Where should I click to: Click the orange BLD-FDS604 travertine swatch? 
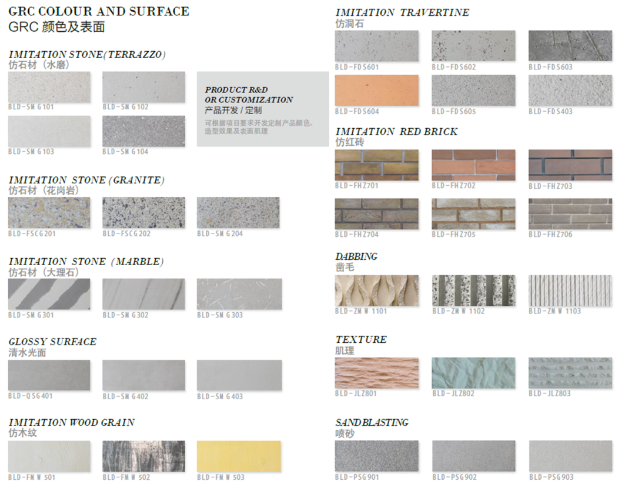point(376,90)
